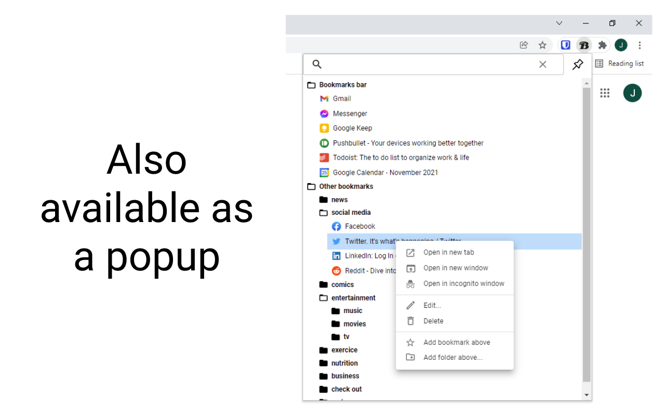The width and height of the screenshot is (665, 416).
Task: Select Delete from context menu
Action: 455,321
